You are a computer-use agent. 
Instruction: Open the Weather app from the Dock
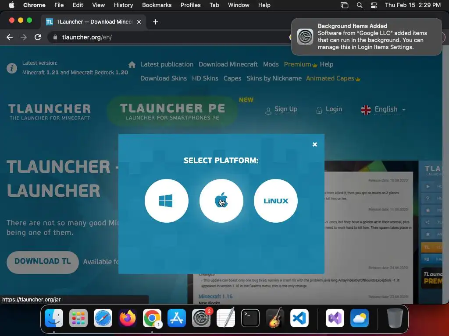point(360,318)
